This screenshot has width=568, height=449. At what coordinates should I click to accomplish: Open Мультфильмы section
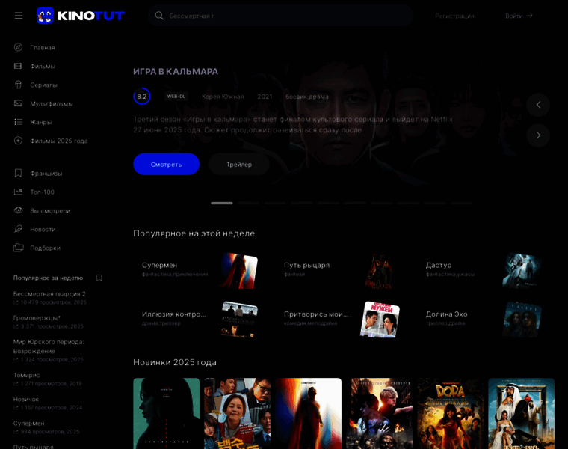(51, 104)
